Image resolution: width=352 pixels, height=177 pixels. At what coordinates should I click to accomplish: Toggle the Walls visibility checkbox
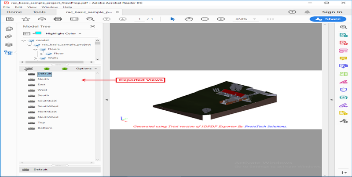point(43,58)
